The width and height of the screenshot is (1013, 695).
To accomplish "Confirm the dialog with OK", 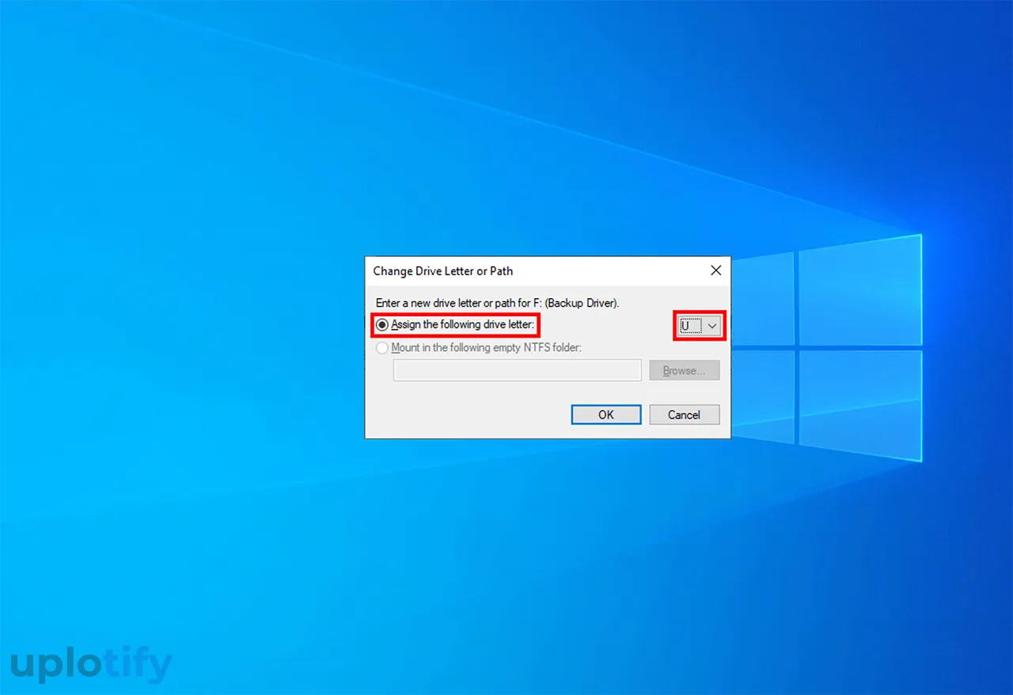I will (x=606, y=414).
